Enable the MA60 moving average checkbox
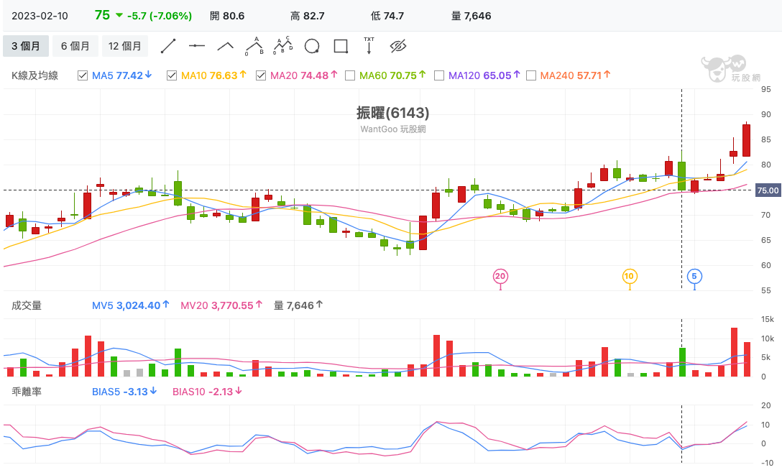 tap(350, 75)
